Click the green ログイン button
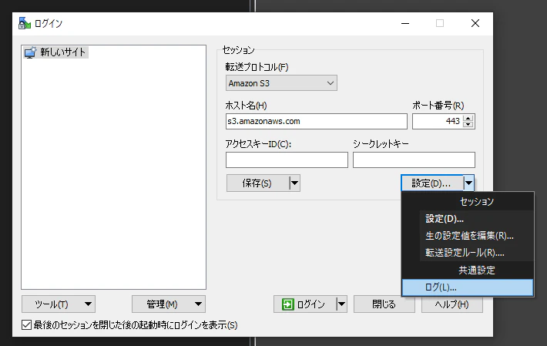 (305, 304)
